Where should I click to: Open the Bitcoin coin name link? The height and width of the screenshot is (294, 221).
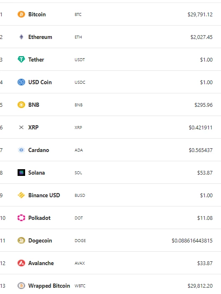click(37, 14)
